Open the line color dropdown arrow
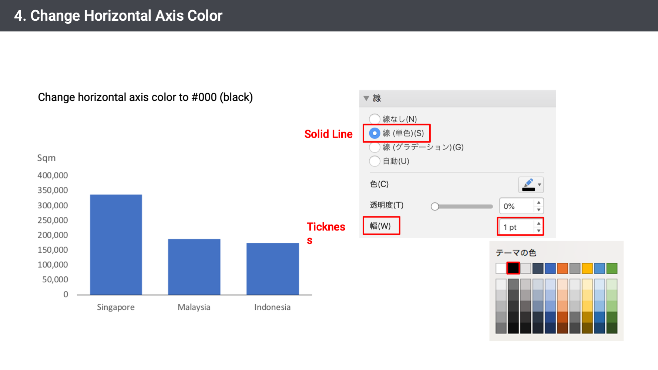 tap(540, 185)
